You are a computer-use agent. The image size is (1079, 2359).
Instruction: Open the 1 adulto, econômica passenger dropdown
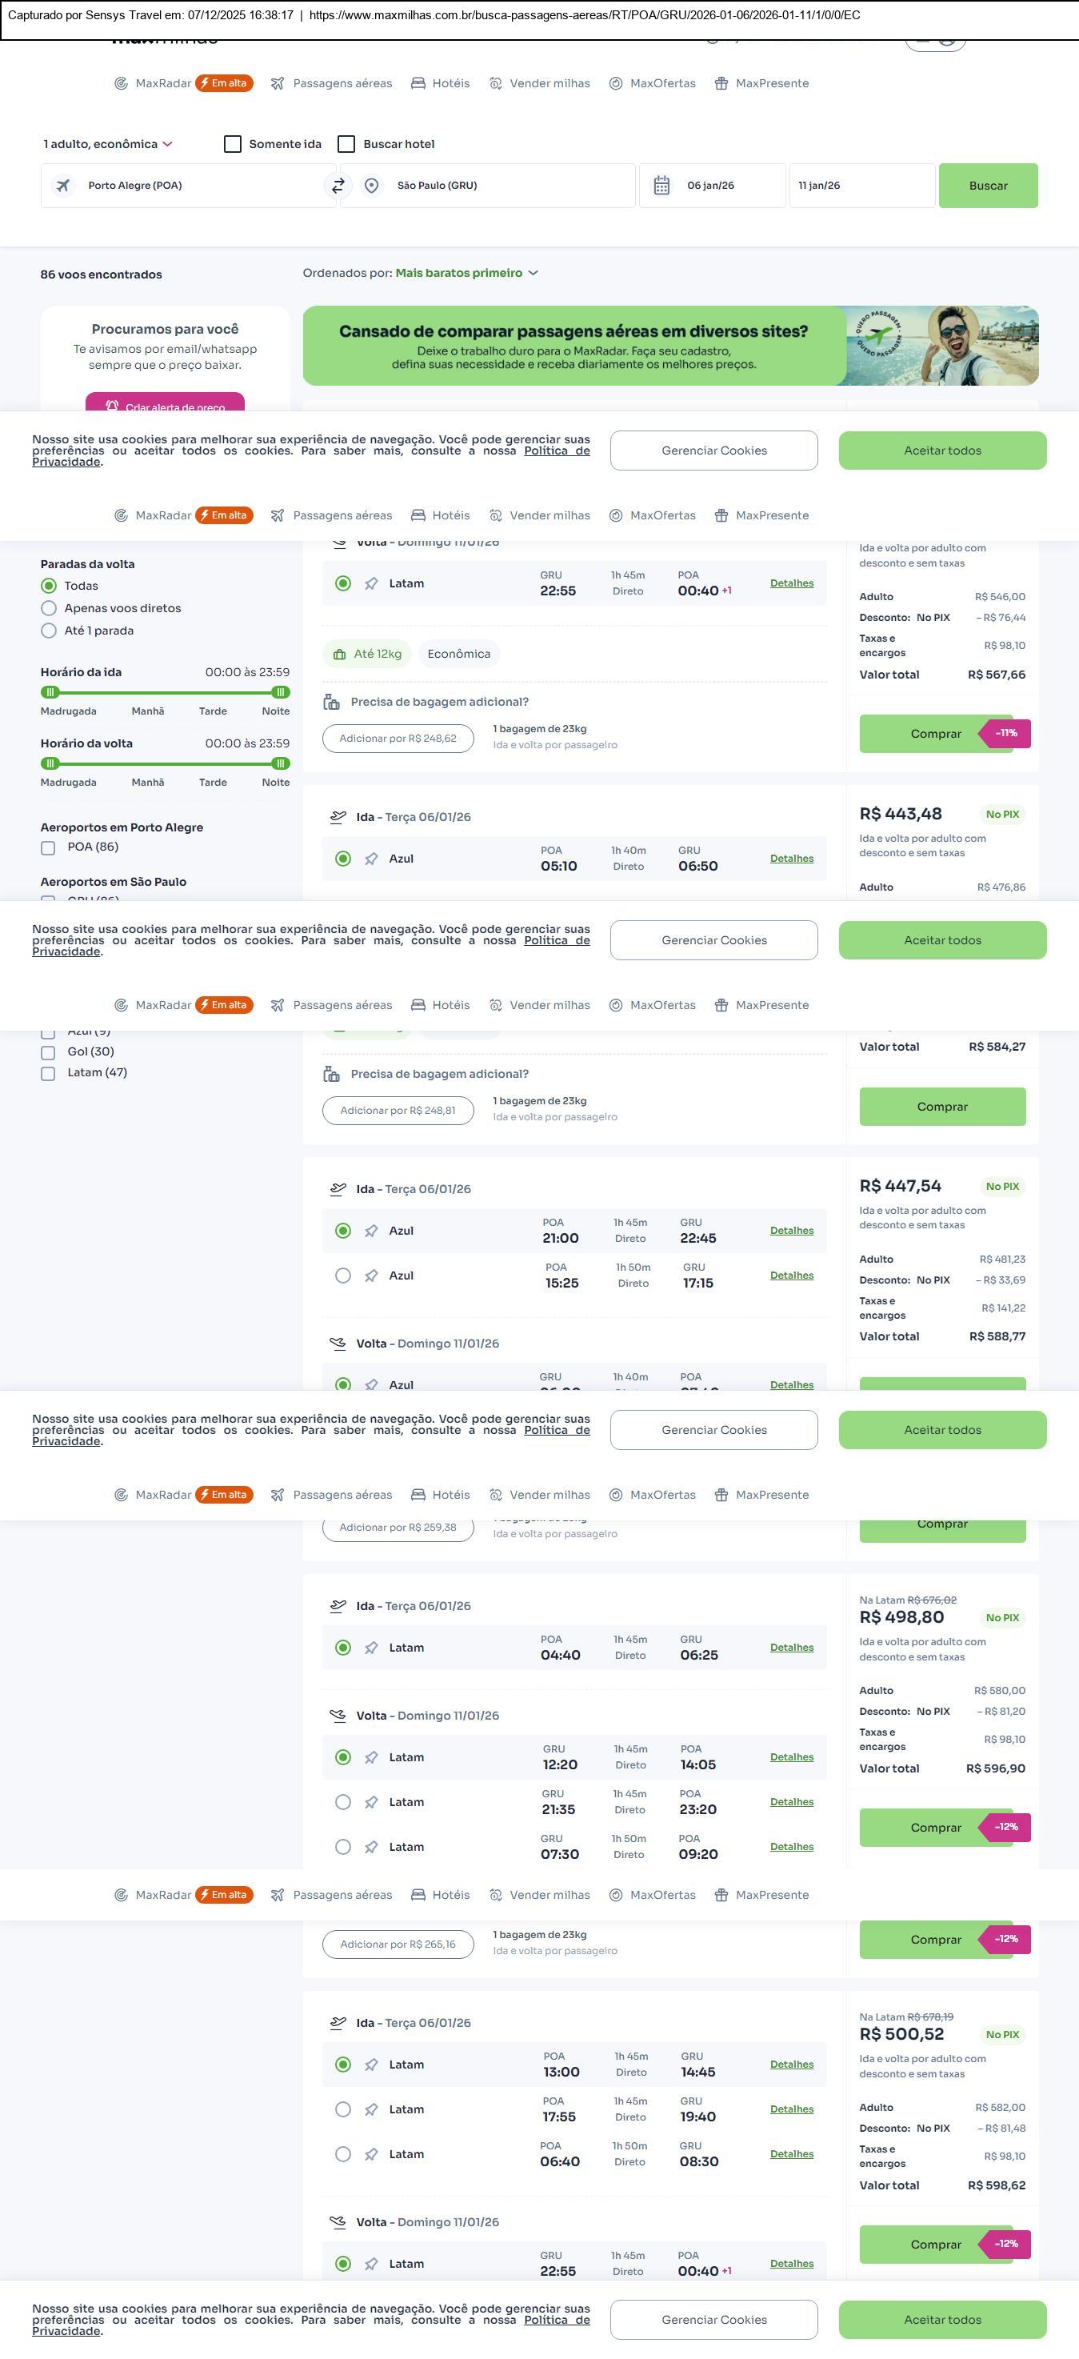coord(108,145)
